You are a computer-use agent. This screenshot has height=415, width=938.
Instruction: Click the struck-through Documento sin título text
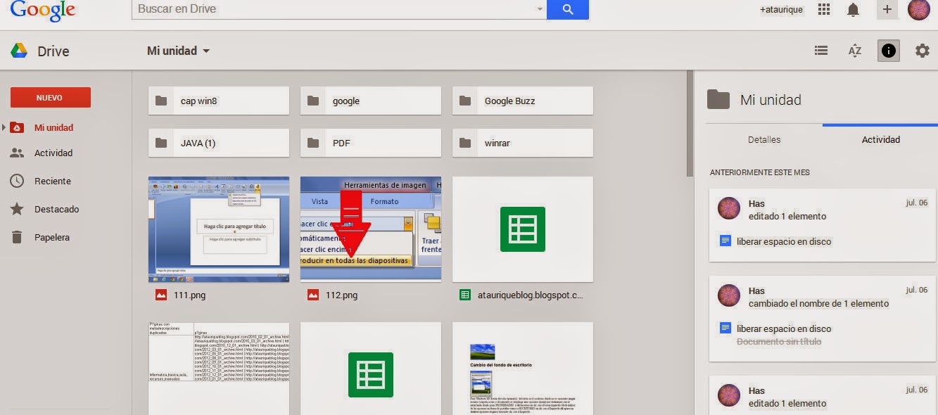click(779, 342)
